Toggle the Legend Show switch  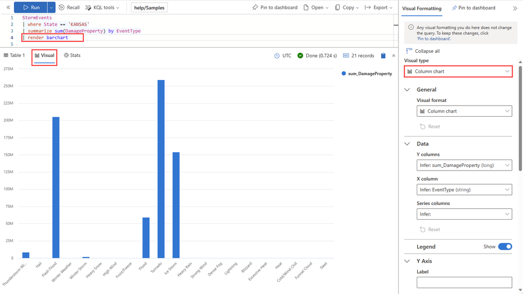(505, 247)
